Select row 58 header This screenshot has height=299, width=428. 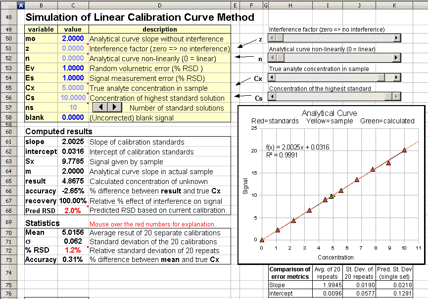(x=8, y=117)
